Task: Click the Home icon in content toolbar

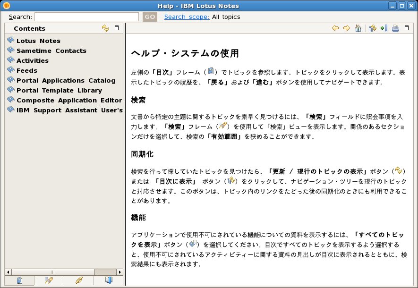Action: pos(358,28)
